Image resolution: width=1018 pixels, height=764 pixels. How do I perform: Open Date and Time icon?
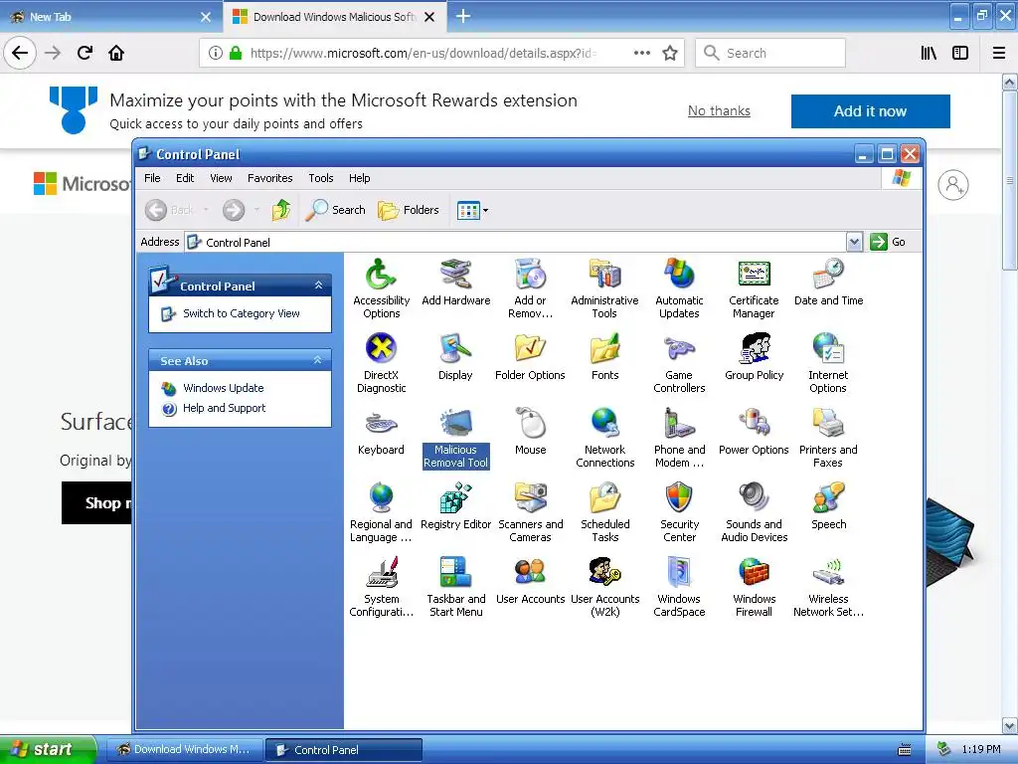click(828, 283)
